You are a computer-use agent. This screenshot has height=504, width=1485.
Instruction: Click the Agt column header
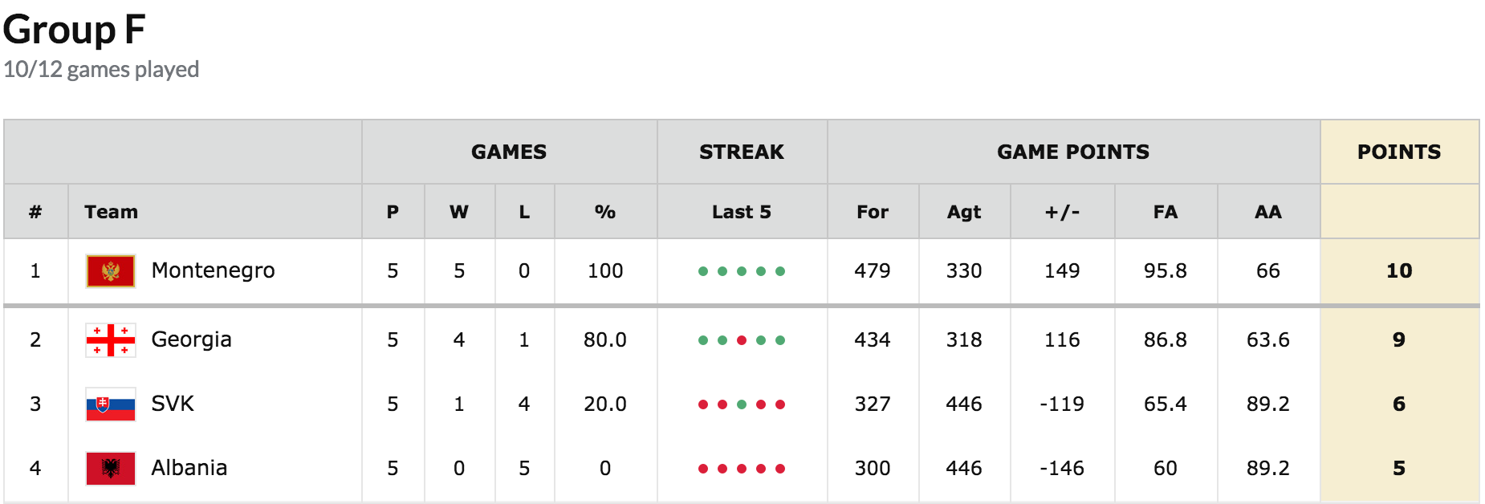(964, 212)
